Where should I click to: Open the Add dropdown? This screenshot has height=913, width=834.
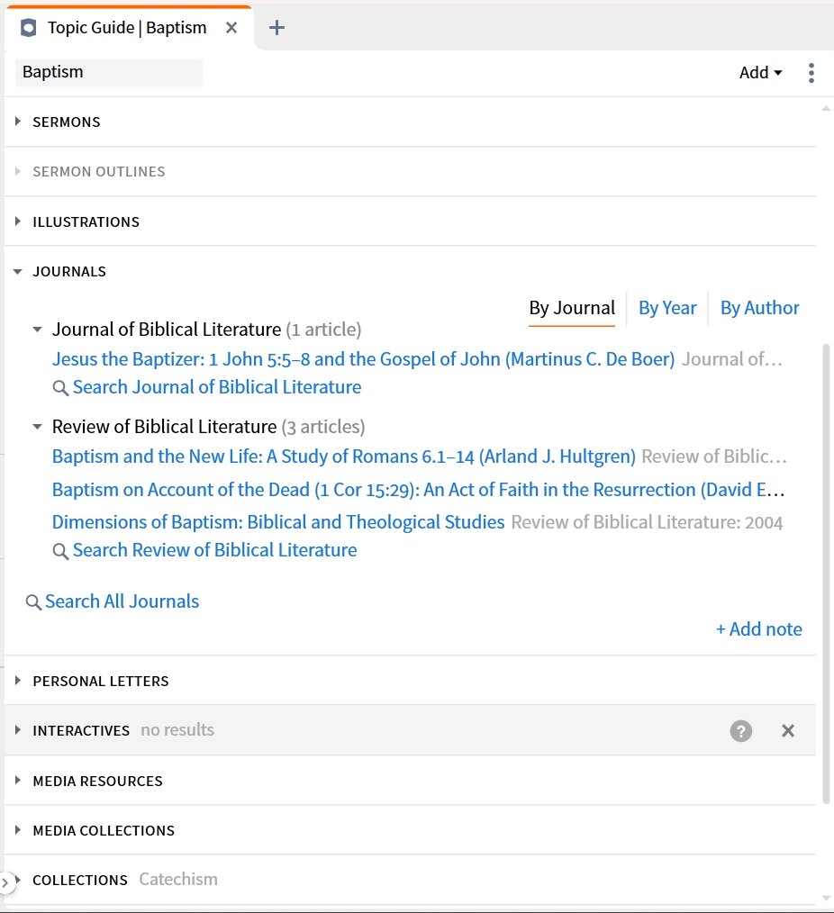759,72
